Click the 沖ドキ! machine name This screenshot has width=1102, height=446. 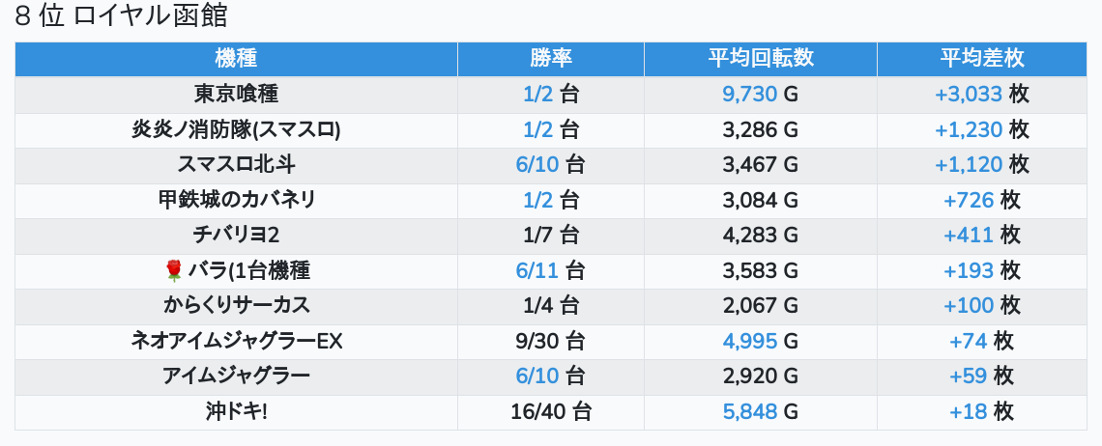tap(236, 411)
